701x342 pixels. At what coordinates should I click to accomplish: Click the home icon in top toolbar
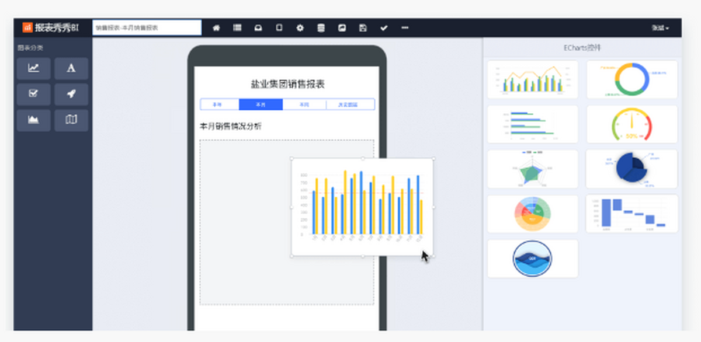[x=216, y=27]
